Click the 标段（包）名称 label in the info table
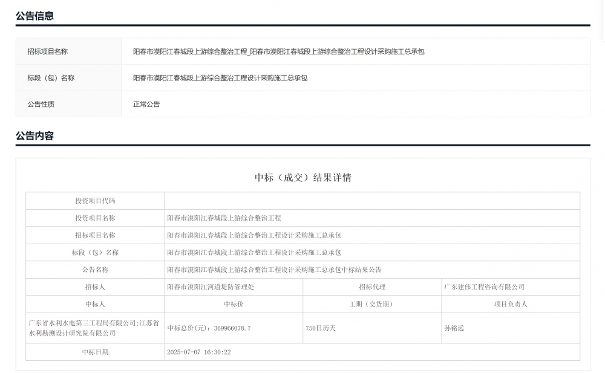Viewport: 605px width, 373px height. point(51,77)
